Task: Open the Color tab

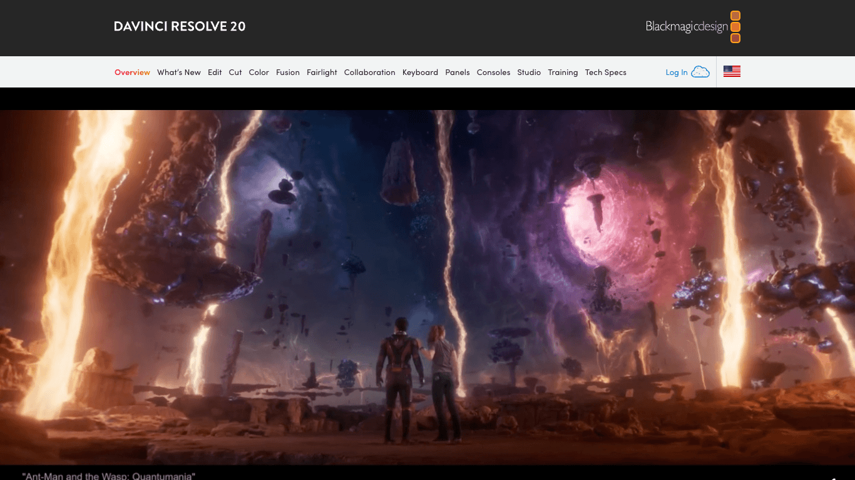Action: point(259,72)
